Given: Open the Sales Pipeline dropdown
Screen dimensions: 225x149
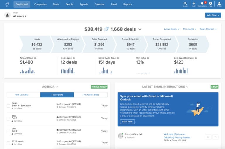Looking at the screenshot, I should tap(208, 29).
